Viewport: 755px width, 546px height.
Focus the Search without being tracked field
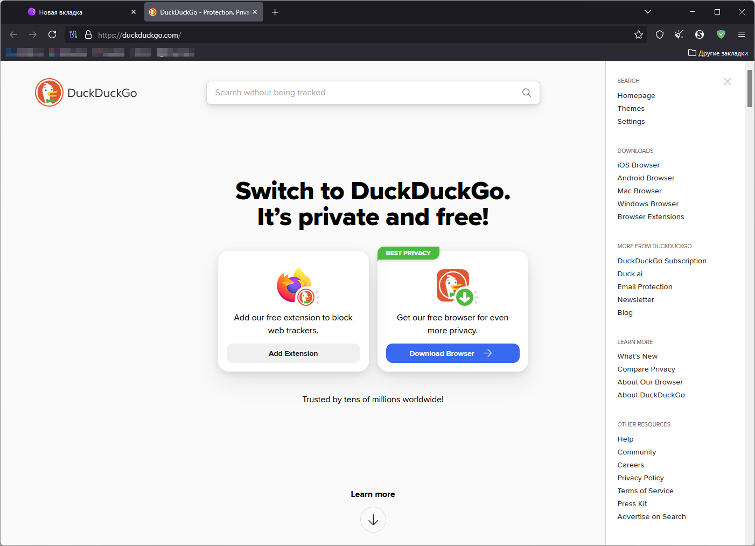point(373,93)
